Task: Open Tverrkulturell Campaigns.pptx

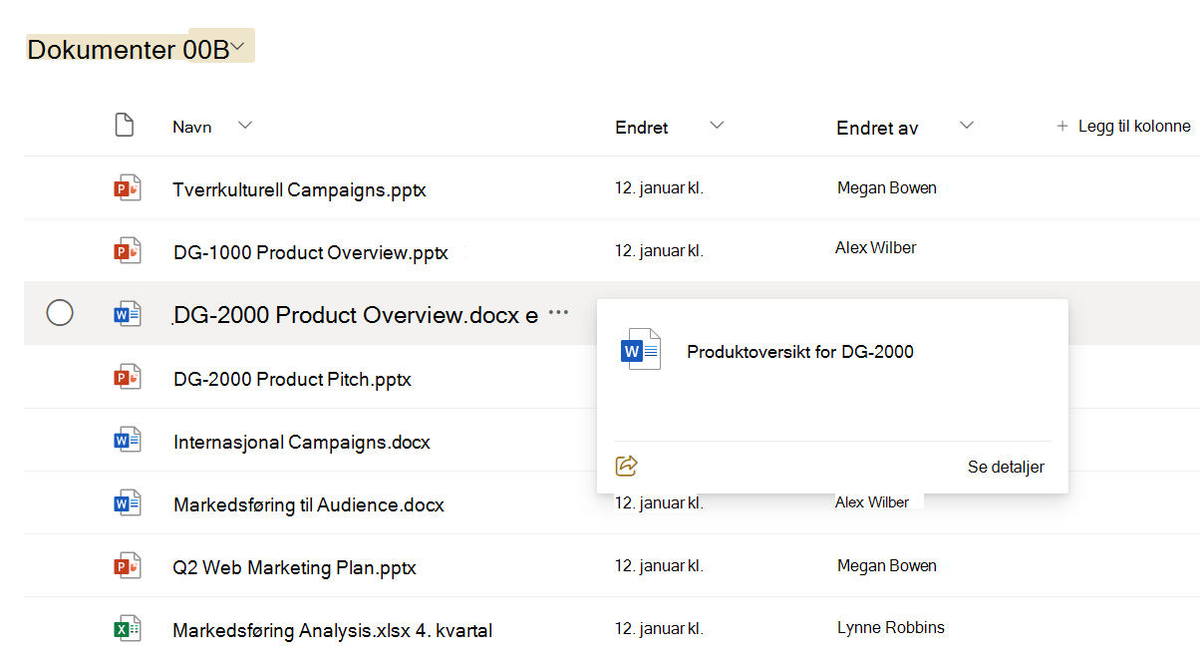Action: click(300, 189)
